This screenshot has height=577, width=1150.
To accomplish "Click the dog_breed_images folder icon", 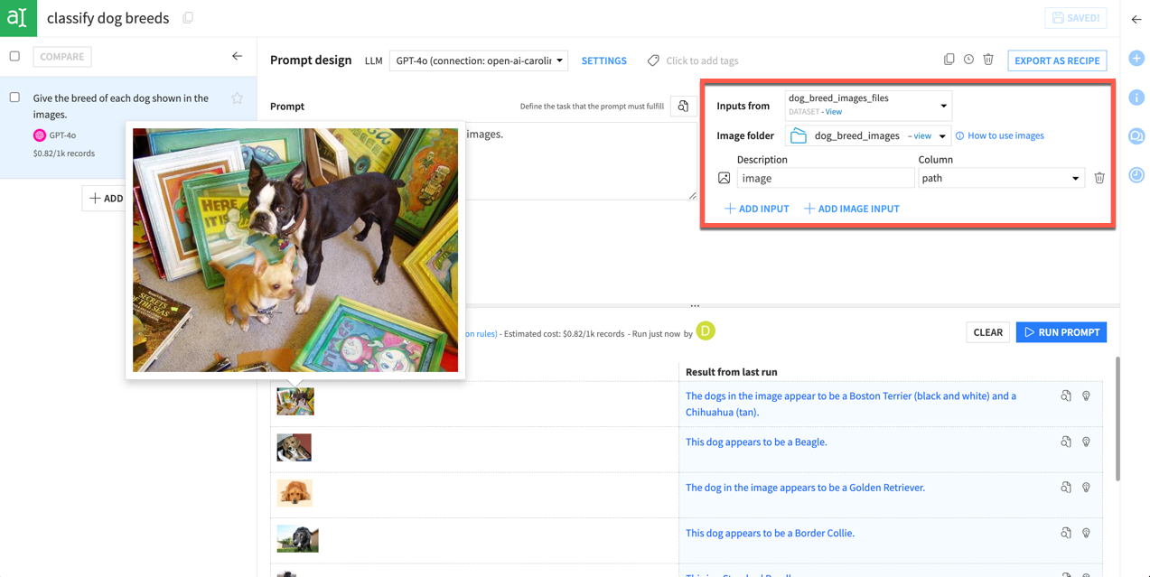I will [799, 135].
